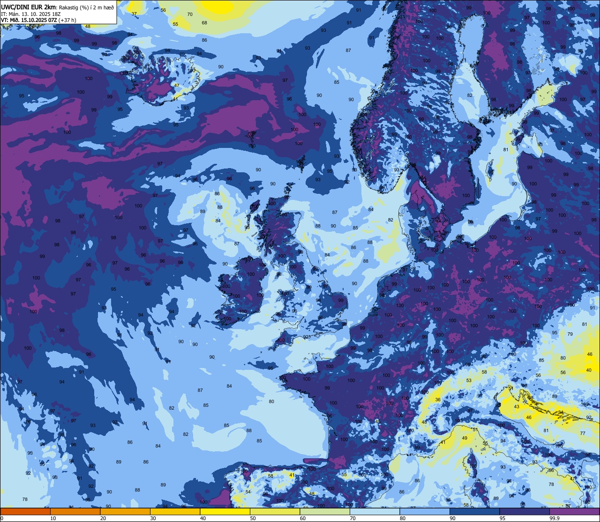Click 'Rakastig (%) í 2 m hæð' label

tap(87, 7)
